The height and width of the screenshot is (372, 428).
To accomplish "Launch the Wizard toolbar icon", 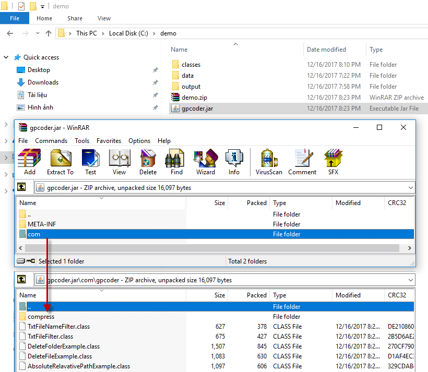I will pos(205,162).
